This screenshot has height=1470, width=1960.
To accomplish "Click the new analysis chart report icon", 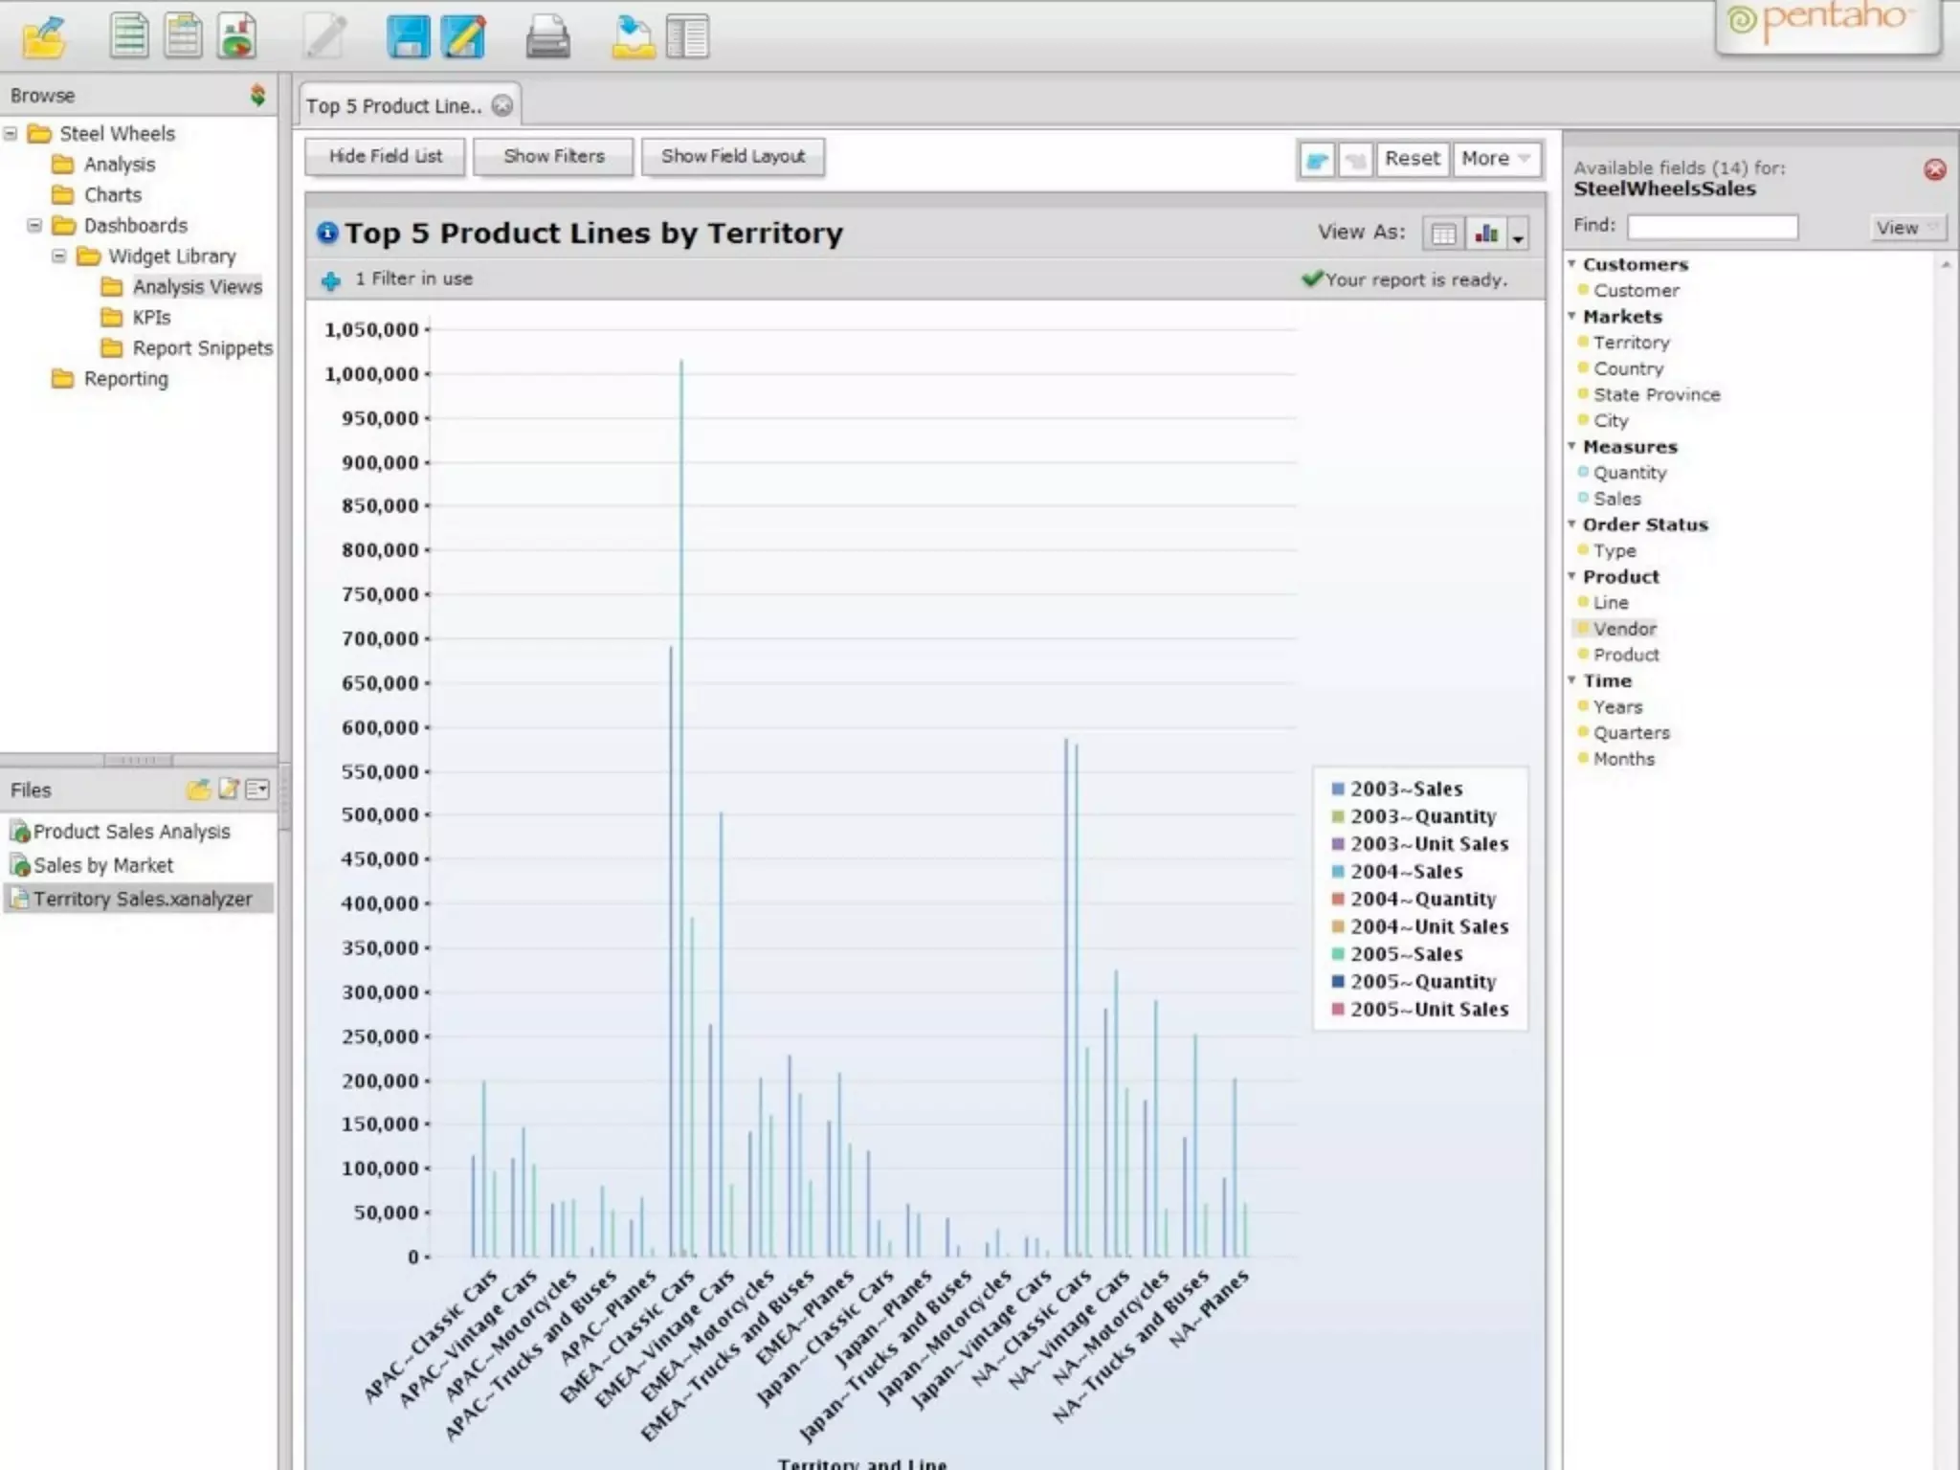I will pos(235,36).
